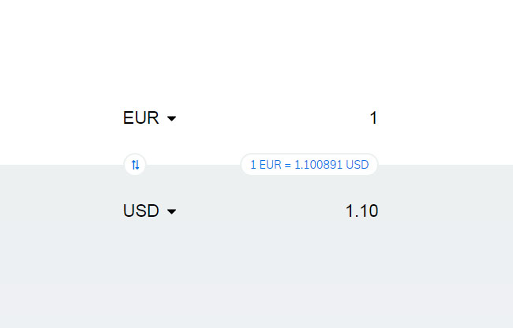Screen dimensions: 513x328
Task: Click the EUR currency code label
Action: pyautogui.click(x=140, y=118)
